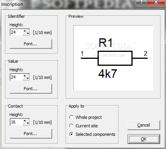
Task: Open Font dialog for Value
Action: 31,89
